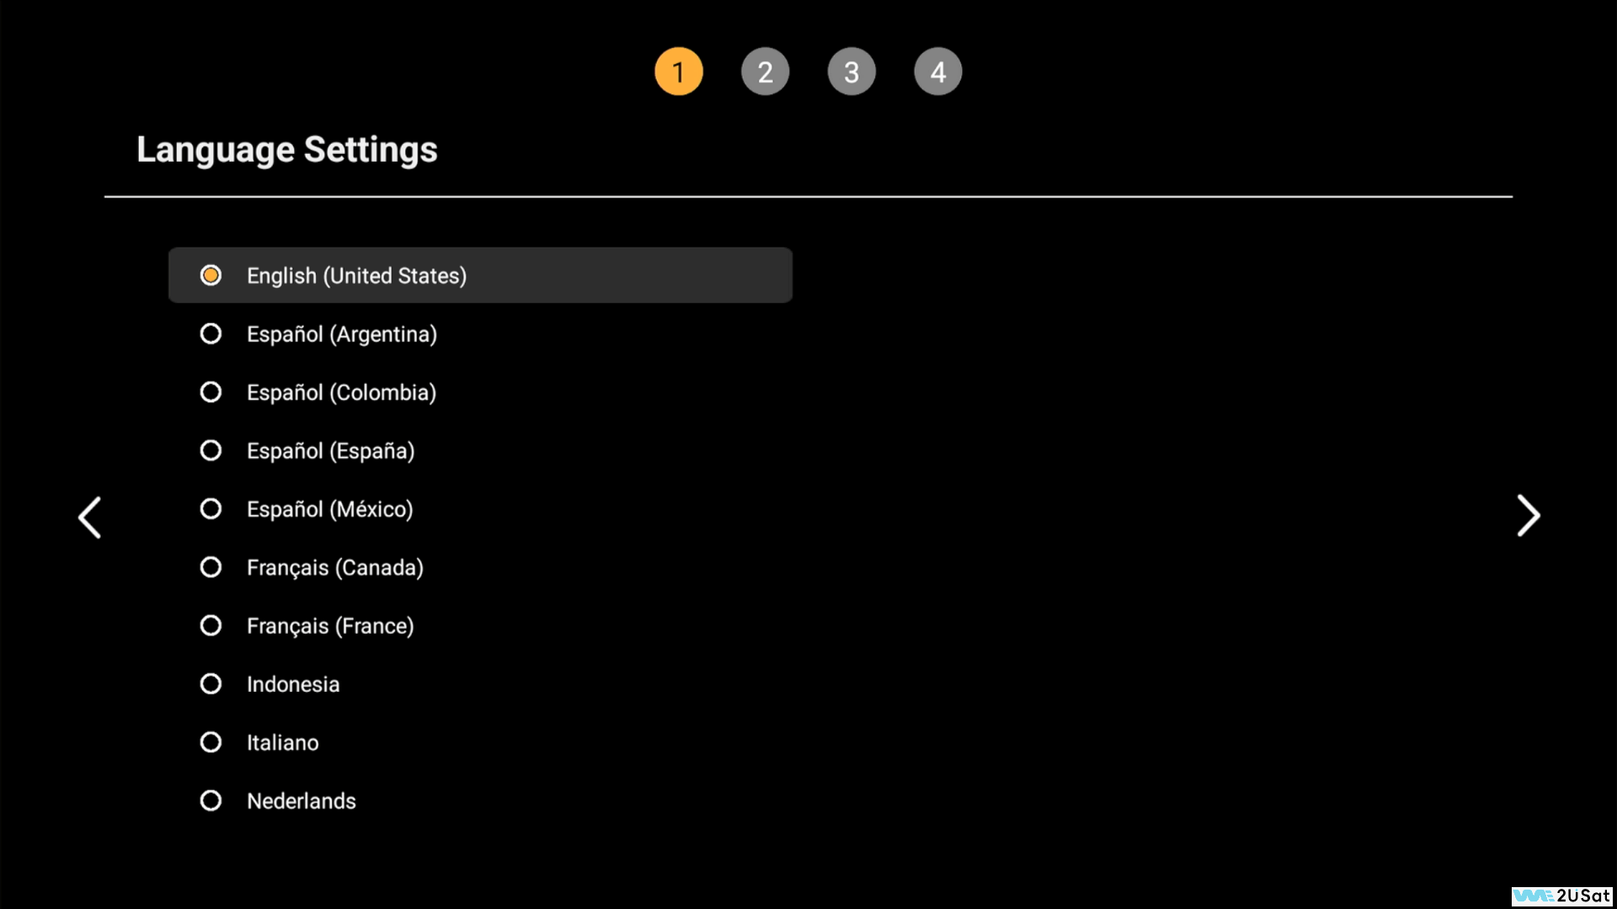Click the left back arrow
The width and height of the screenshot is (1617, 909).
coord(89,517)
